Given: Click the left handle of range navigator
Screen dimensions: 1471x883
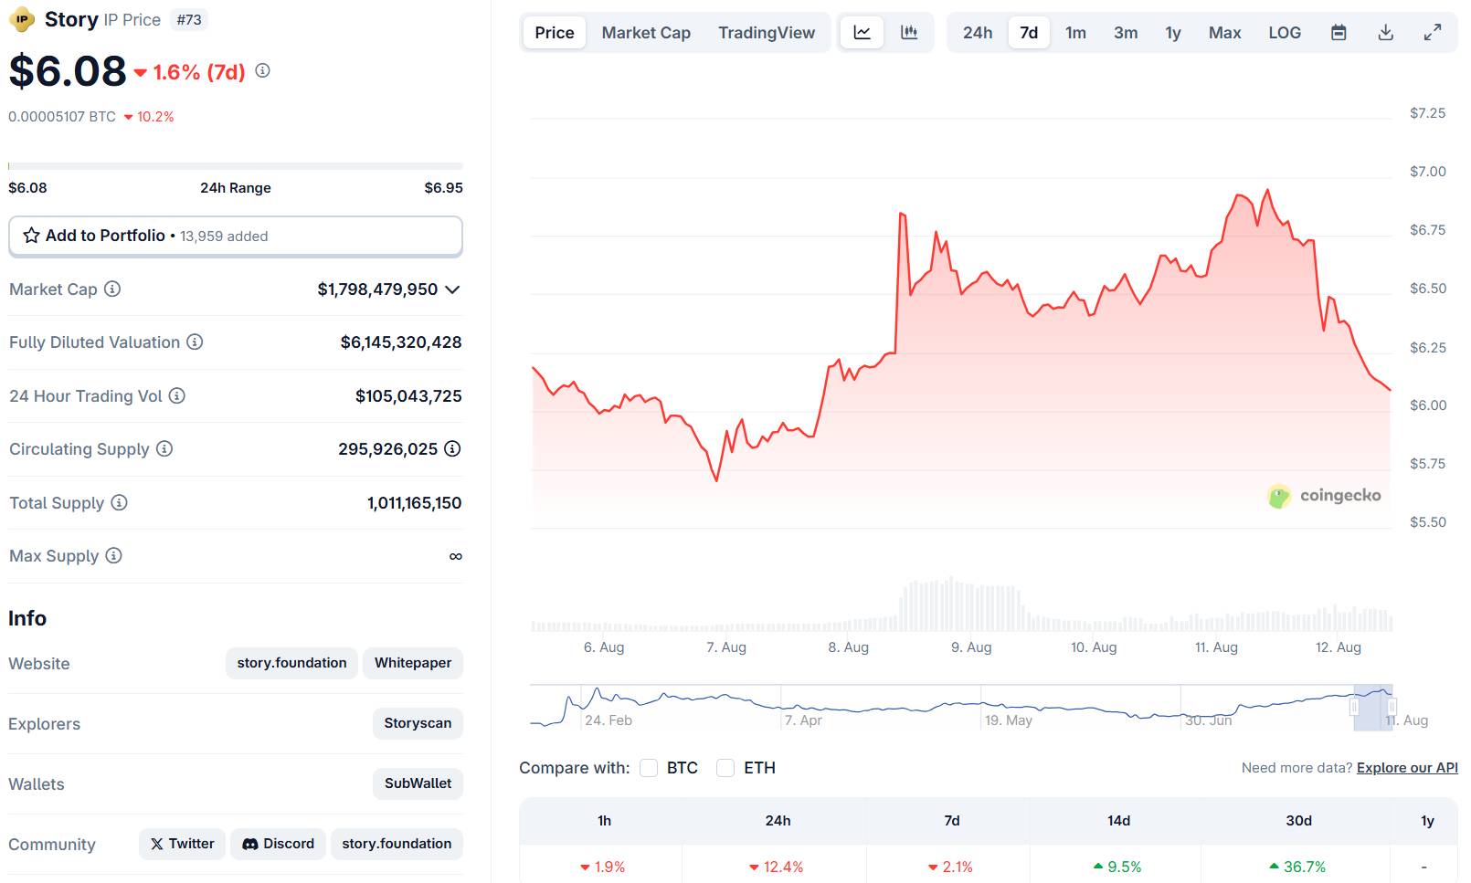Looking at the screenshot, I should point(1354,707).
